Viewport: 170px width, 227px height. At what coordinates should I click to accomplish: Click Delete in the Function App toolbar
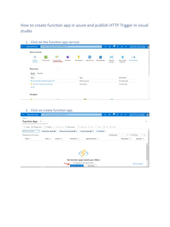[113, 127]
